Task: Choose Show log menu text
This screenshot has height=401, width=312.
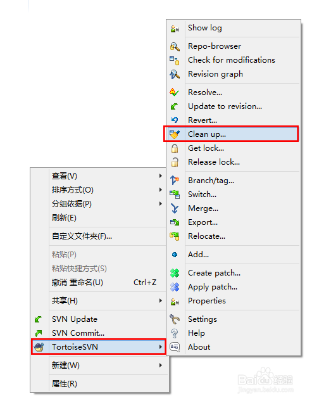Action: click(205, 28)
